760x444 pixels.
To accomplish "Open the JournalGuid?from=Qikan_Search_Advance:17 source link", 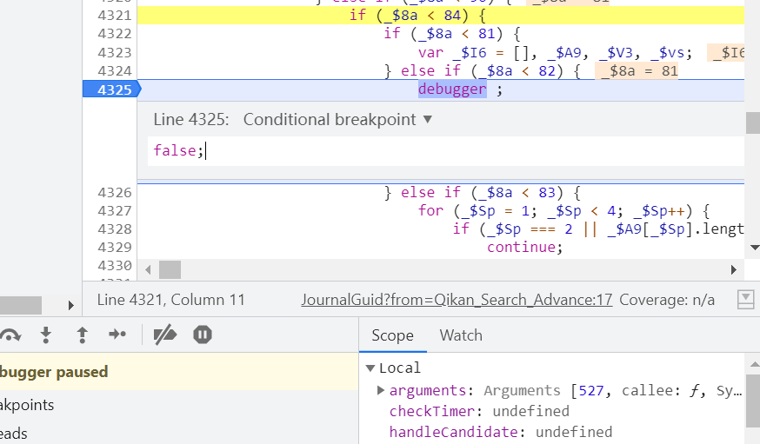I will coord(457,300).
